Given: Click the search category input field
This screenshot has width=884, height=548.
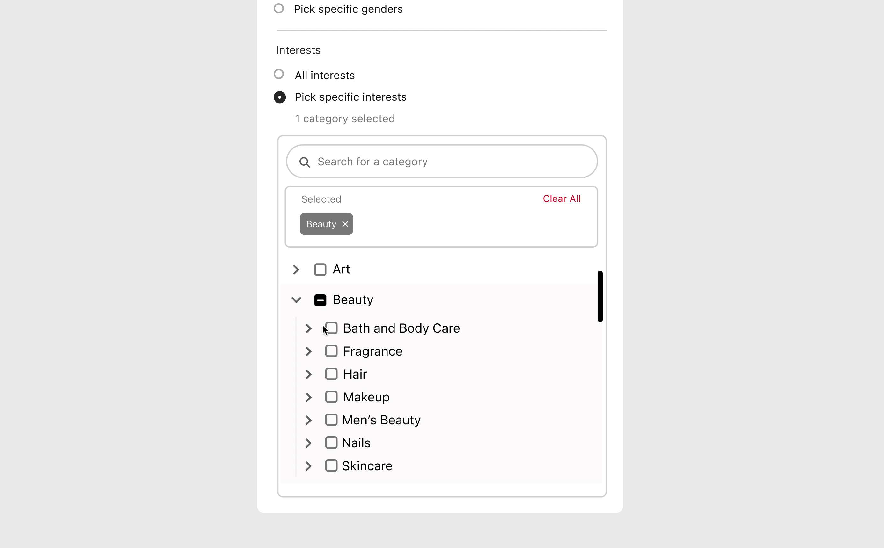Looking at the screenshot, I should (x=442, y=162).
